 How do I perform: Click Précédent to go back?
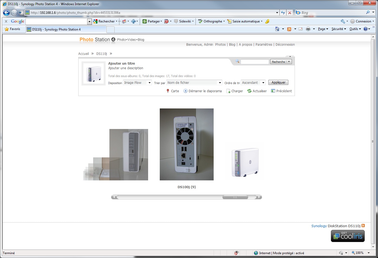click(x=282, y=91)
